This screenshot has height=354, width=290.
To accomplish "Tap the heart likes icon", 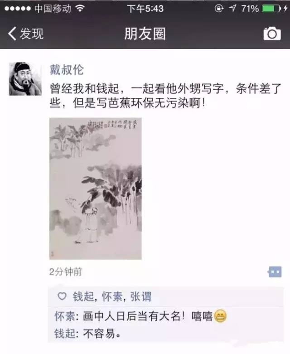I will [x=62, y=296].
